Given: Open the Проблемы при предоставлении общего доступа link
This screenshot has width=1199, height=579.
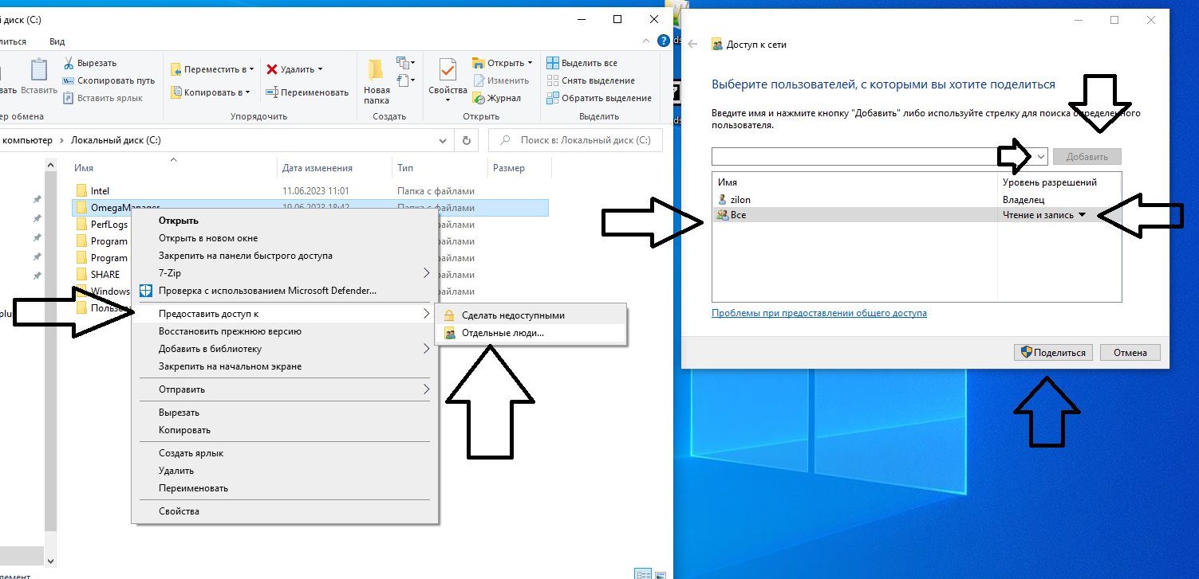Looking at the screenshot, I should coord(818,313).
